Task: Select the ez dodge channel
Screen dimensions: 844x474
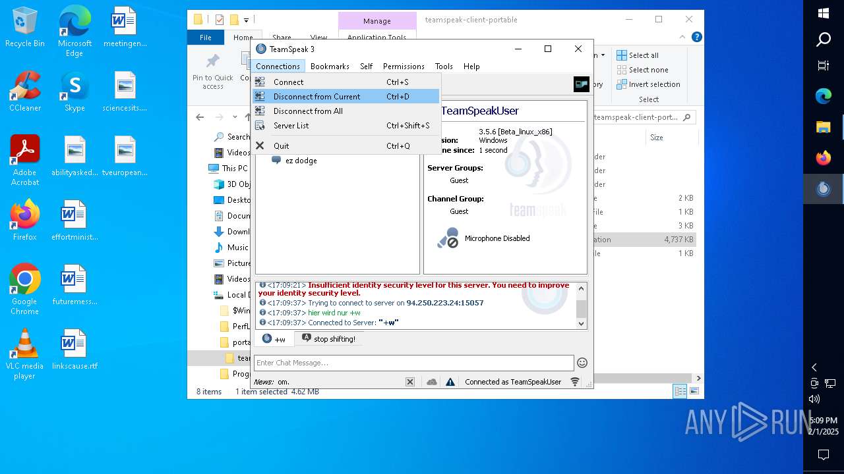Action: pyautogui.click(x=301, y=161)
